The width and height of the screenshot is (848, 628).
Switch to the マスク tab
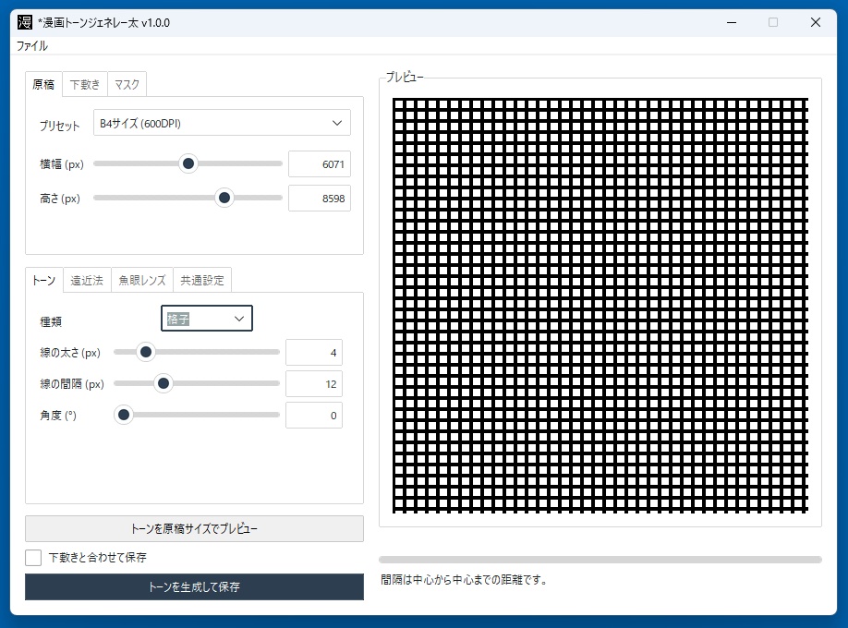[127, 84]
